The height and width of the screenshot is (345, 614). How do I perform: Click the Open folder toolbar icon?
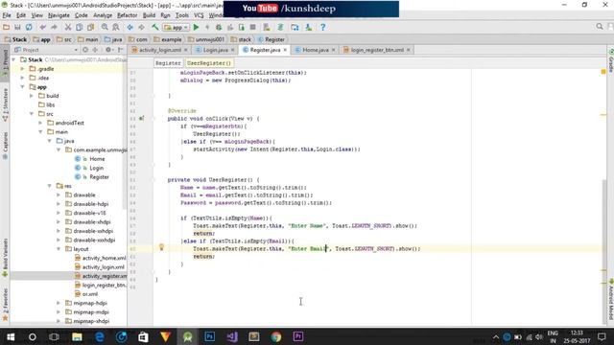(x=7, y=27)
